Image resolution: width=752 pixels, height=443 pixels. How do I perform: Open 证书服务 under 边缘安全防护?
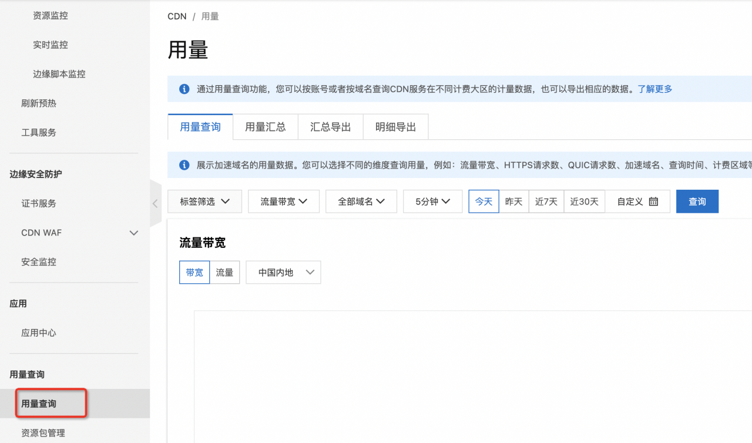(39, 203)
